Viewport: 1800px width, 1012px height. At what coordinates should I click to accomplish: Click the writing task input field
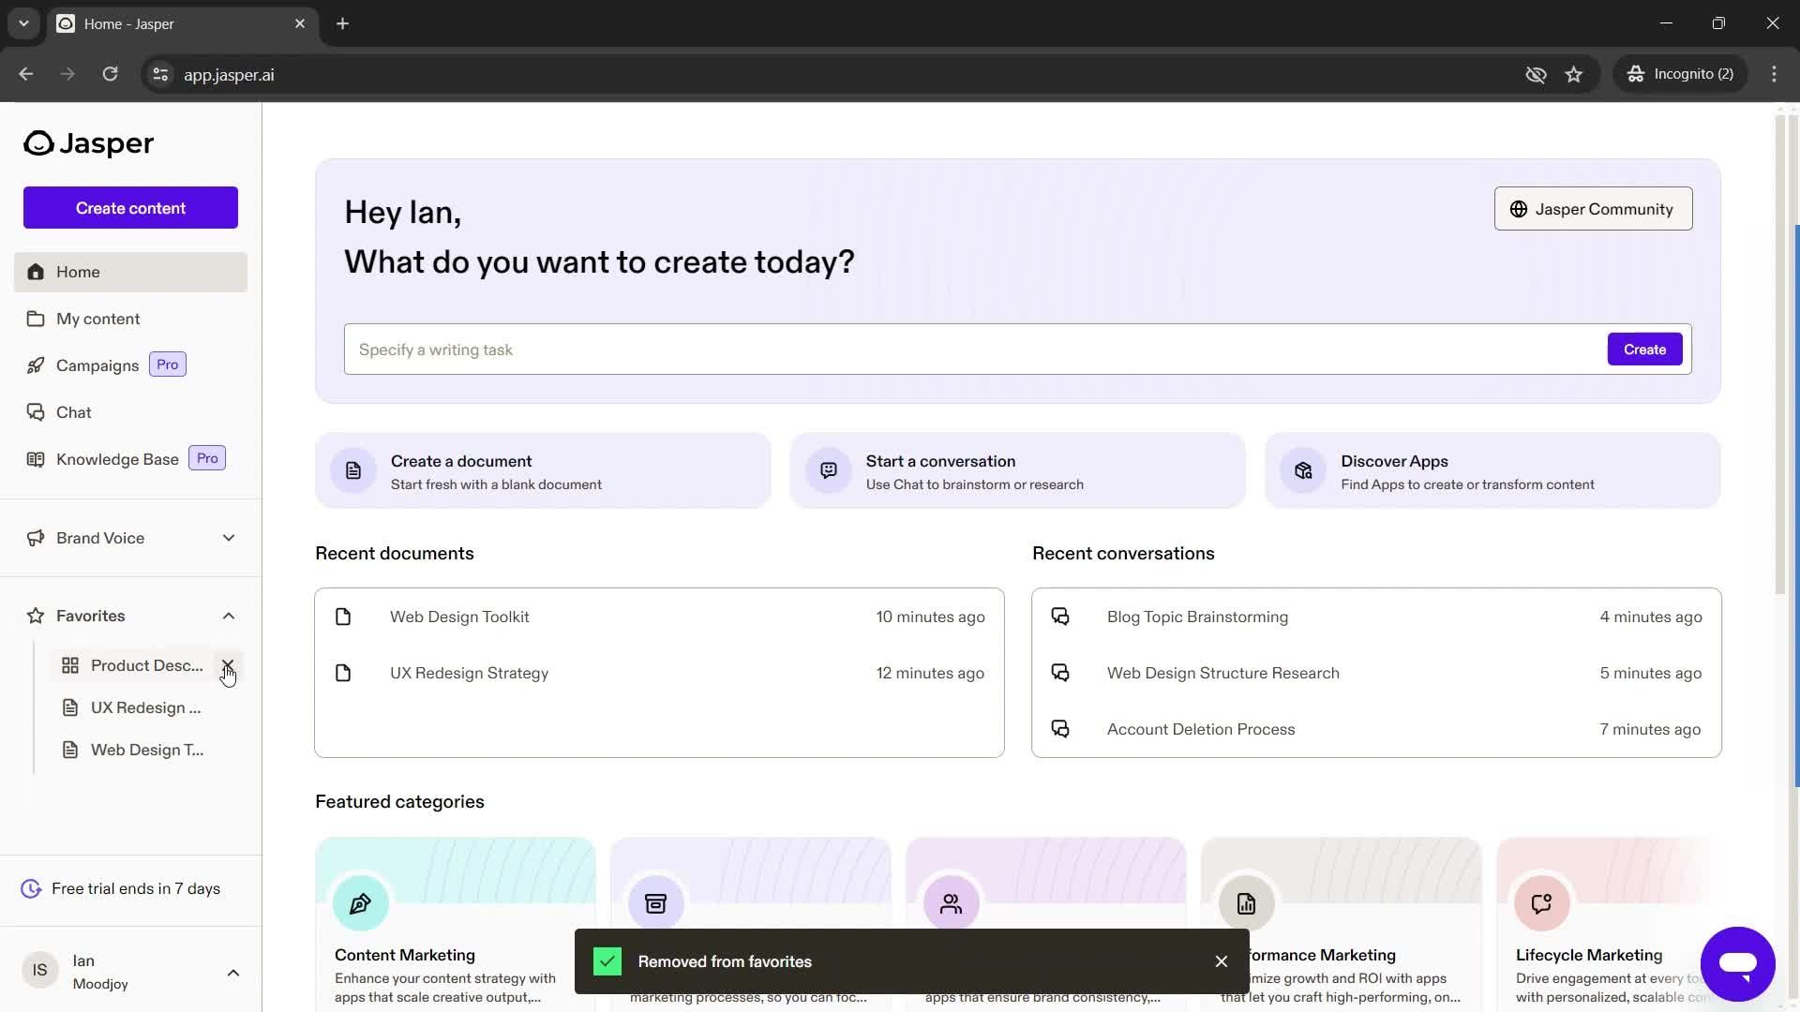(973, 350)
